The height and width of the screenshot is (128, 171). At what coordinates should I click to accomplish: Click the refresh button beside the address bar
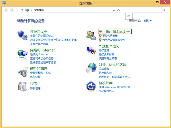point(119,10)
